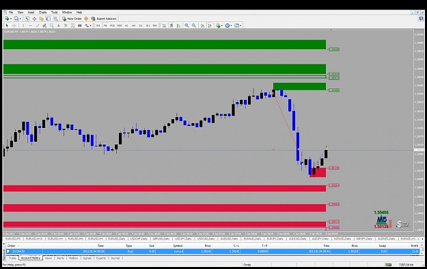
Task: Select the Horizontal Line tool
Action: pyautogui.click(x=30, y=25)
